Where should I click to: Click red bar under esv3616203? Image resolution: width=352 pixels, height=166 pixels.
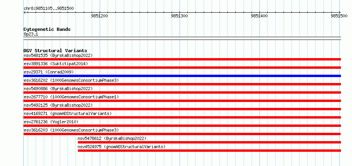182,134
